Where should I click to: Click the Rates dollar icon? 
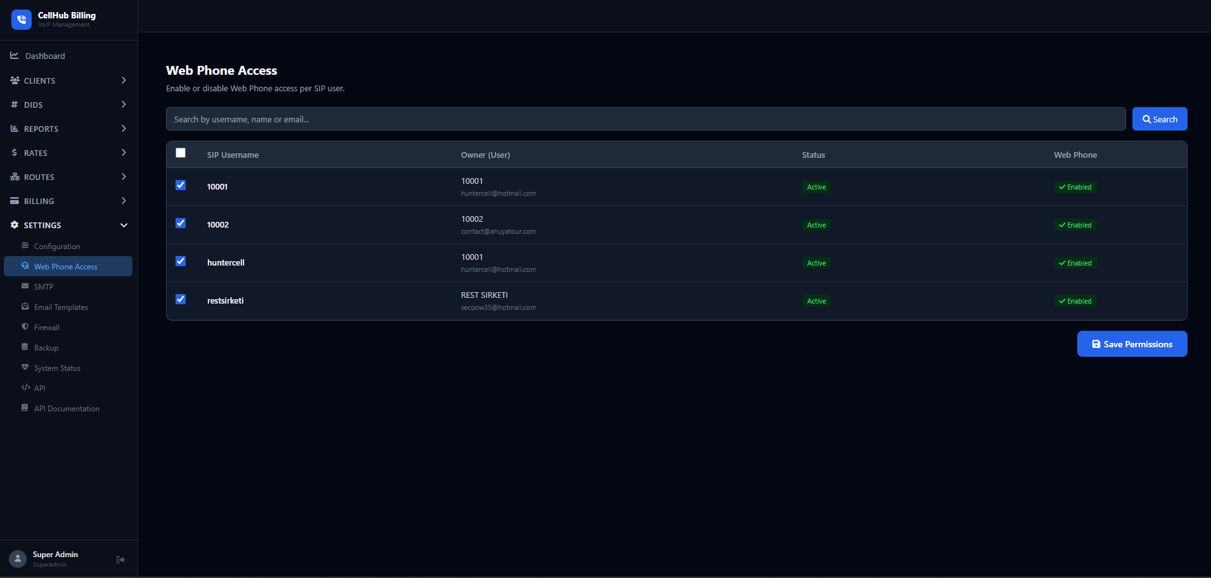15,153
